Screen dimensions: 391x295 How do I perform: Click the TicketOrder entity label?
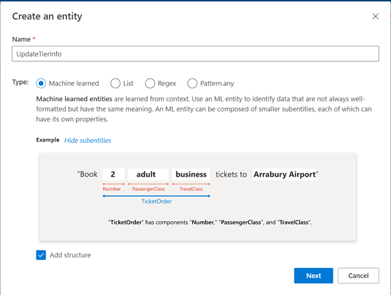[x=157, y=201]
